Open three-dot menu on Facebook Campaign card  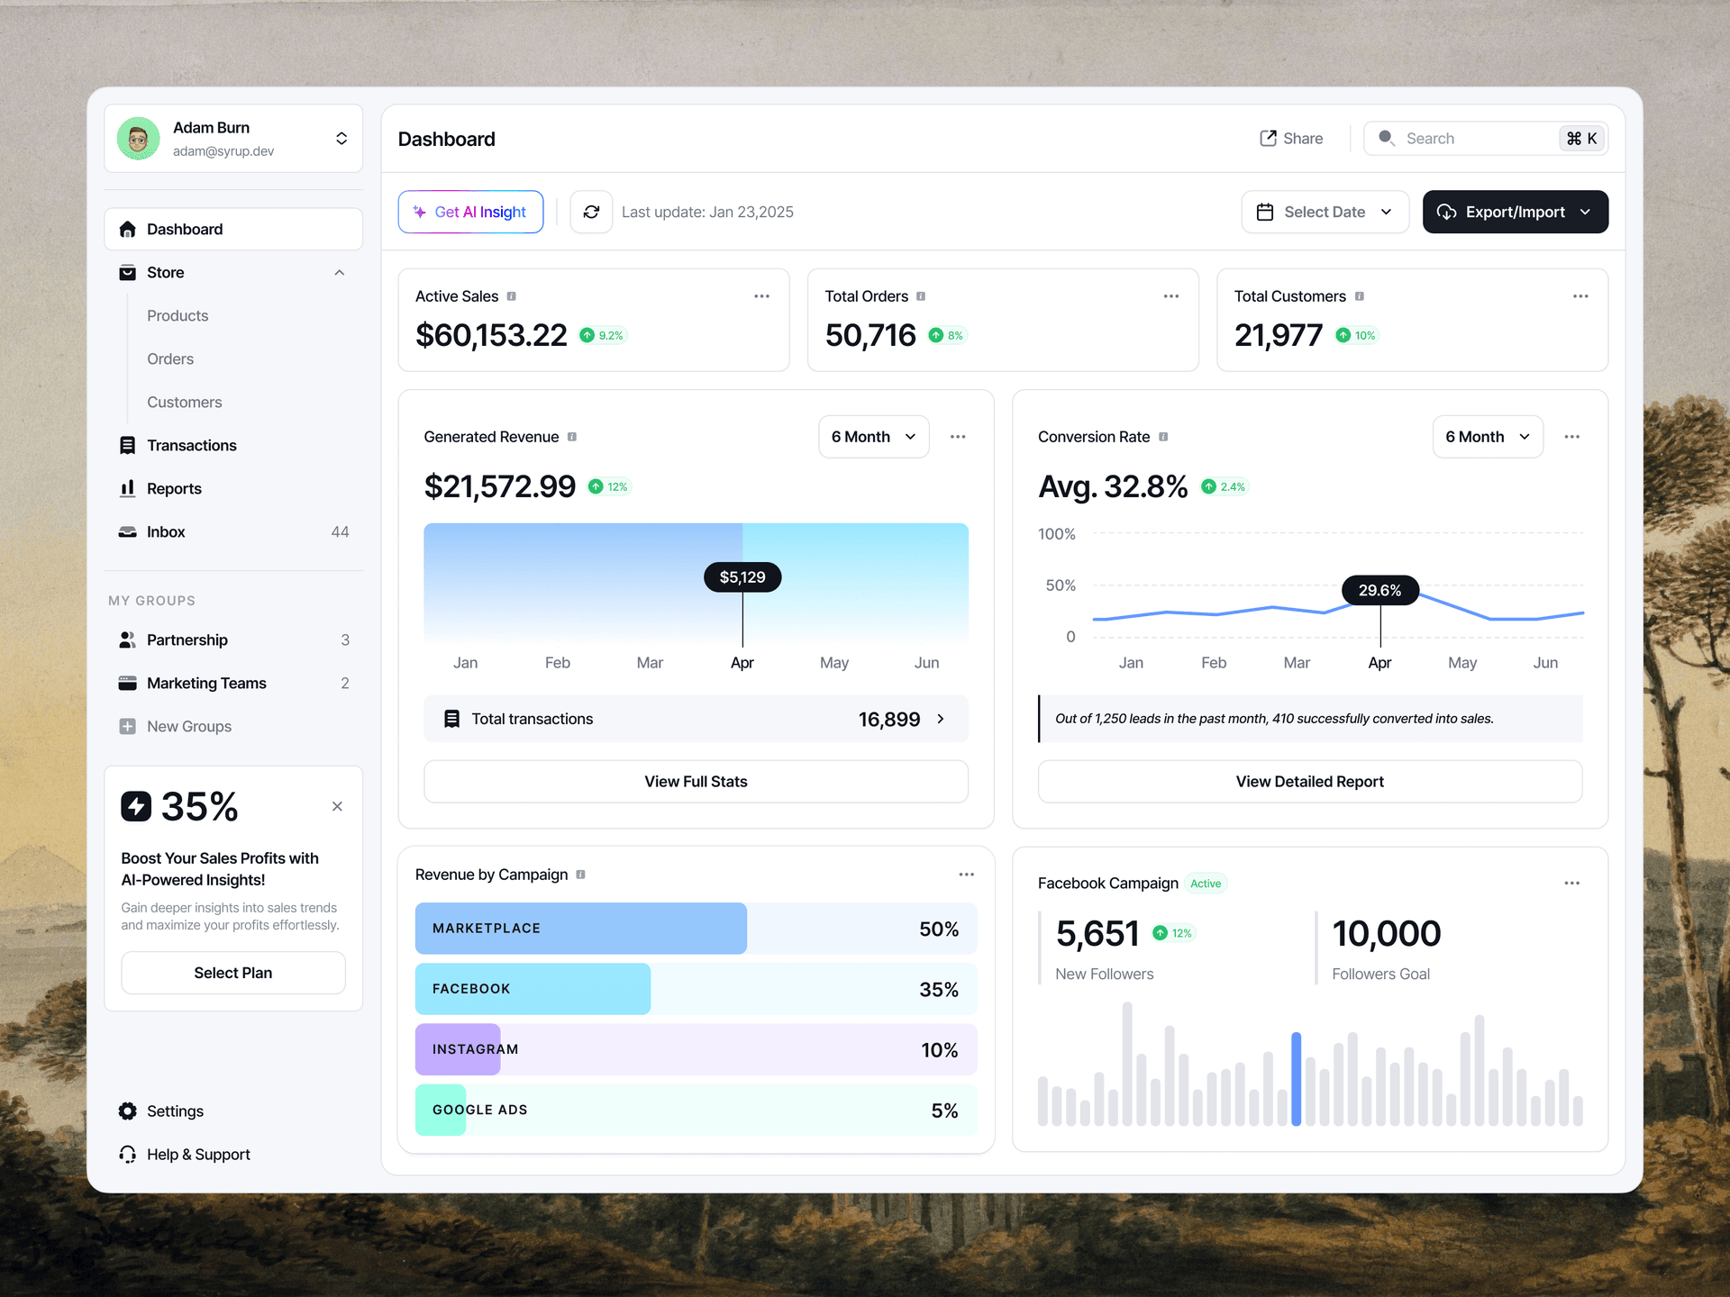[x=1571, y=883]
